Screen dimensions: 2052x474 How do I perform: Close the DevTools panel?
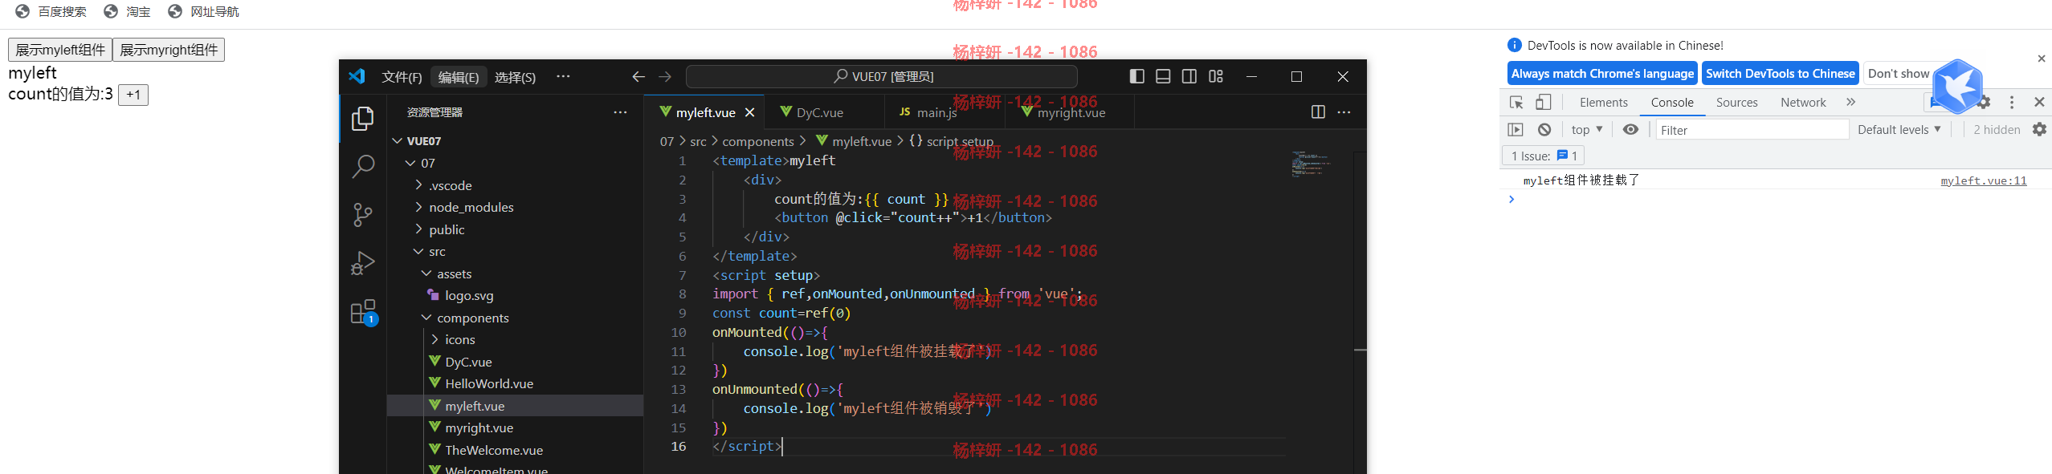point(2039,102)
